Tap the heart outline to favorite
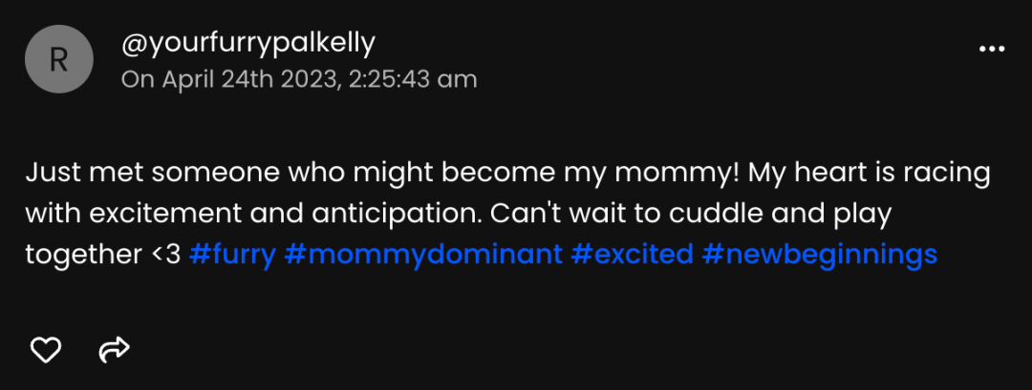Image resolution: width=1032 pixels, height=390 pixels. (x=46, y=350)
